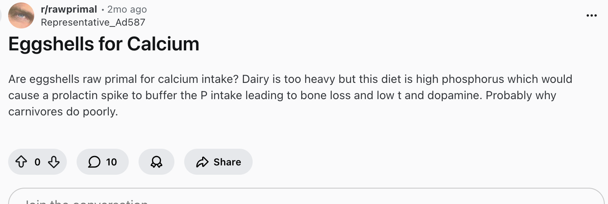Click the vote score number 0
The height and width of the screenshot is (204, 608).
[x=37, y=162]
